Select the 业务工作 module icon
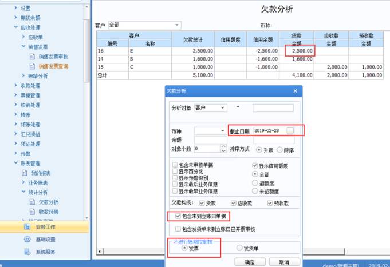 tap(27, 226)
